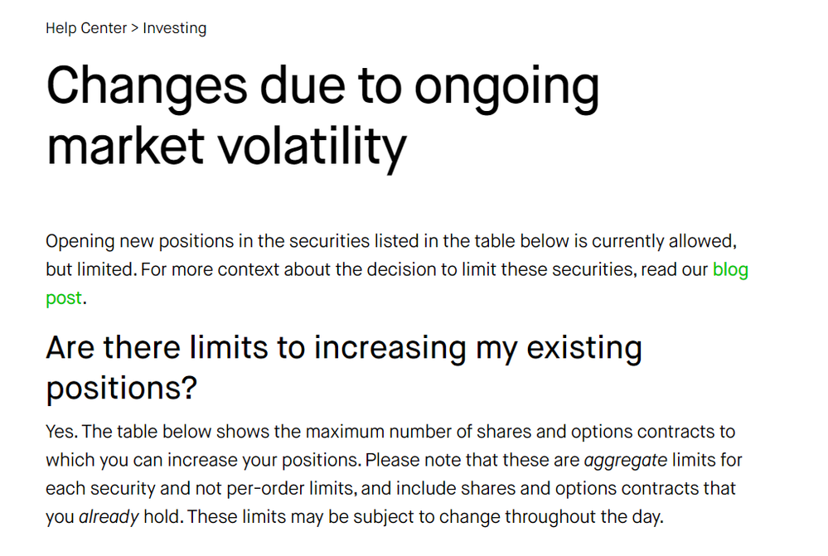The width and height of the screenshot is (828, 556).
Task: Click the phrase "but limited"
Action: [x=90, y=269]
